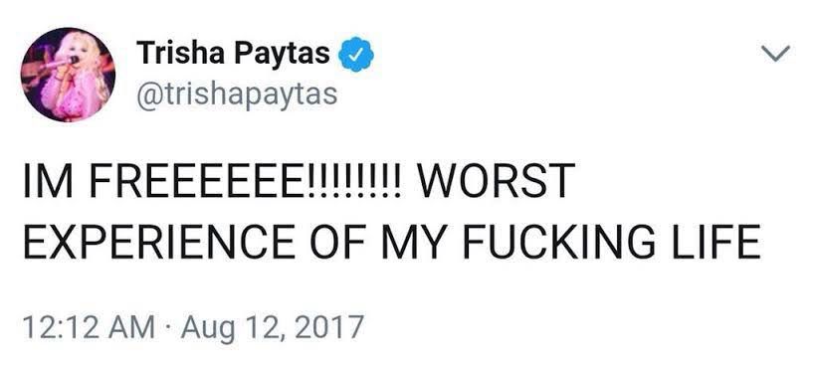The width and height of the screenshot is (815, 372).
Task: Expand the downward arrow beside tweet header
Action: [x=775, y=53]
